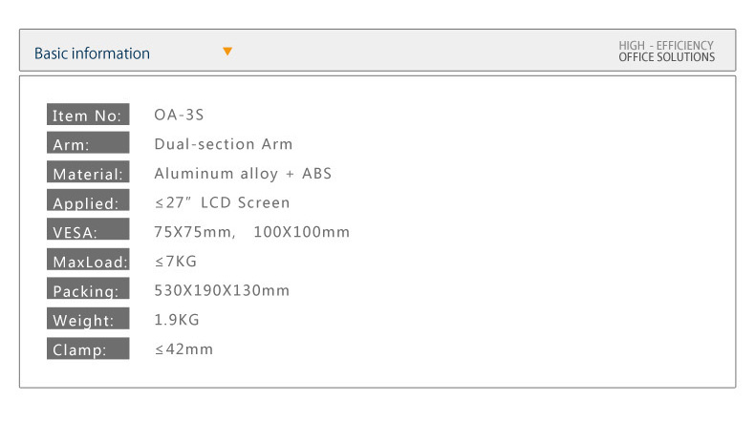The image size is (755, 422).
Task: Click the ≤42mm clamp value
Action: coord(183,349)
